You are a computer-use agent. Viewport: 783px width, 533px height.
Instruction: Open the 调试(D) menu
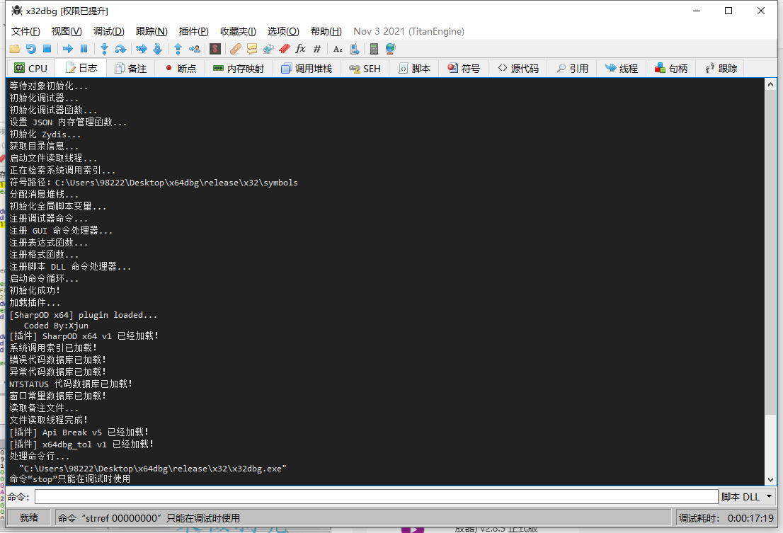coord(109,31)
